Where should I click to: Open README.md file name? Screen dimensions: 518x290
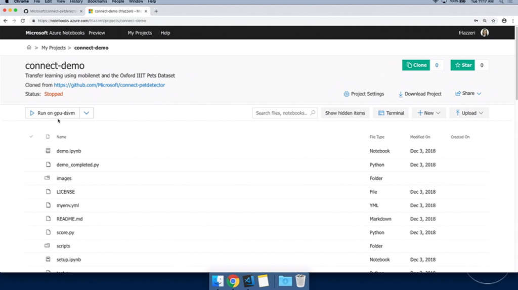click(x=69, y=219)
